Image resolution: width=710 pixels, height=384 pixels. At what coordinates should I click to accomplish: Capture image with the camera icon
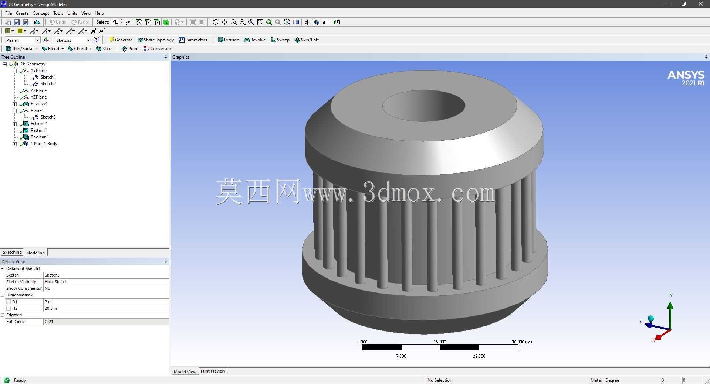click(37, 22)
